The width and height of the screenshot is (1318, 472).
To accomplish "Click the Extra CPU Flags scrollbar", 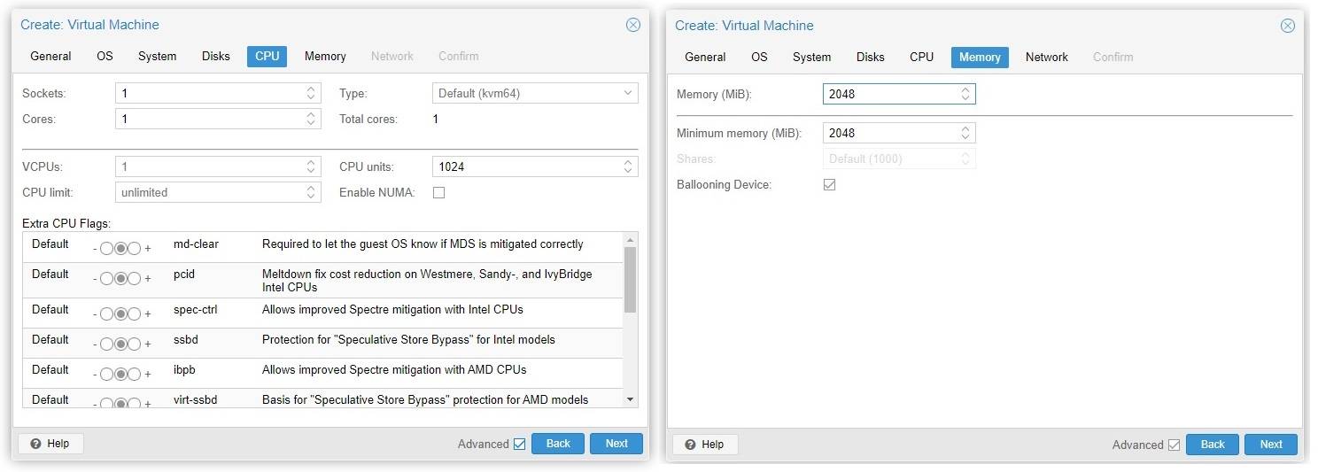I will [x=630, y=279].
